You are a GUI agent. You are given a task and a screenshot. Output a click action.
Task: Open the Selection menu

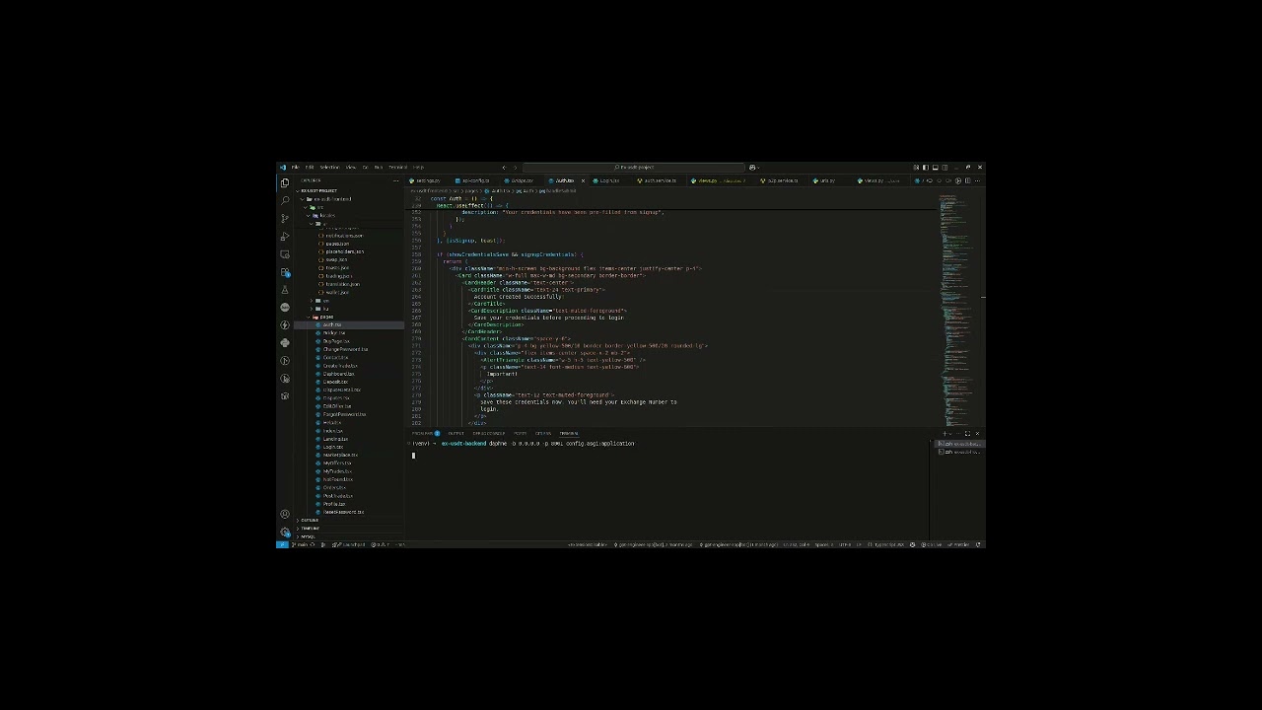(x=329, y=168)
